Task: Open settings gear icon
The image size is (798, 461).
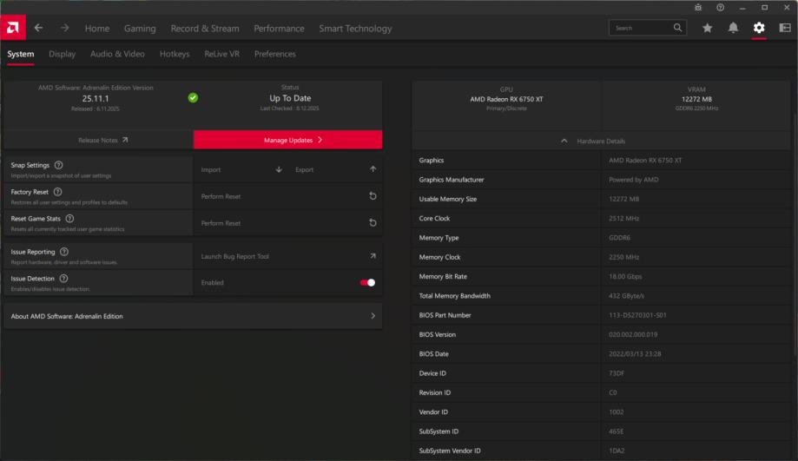Action: (759, 28)
